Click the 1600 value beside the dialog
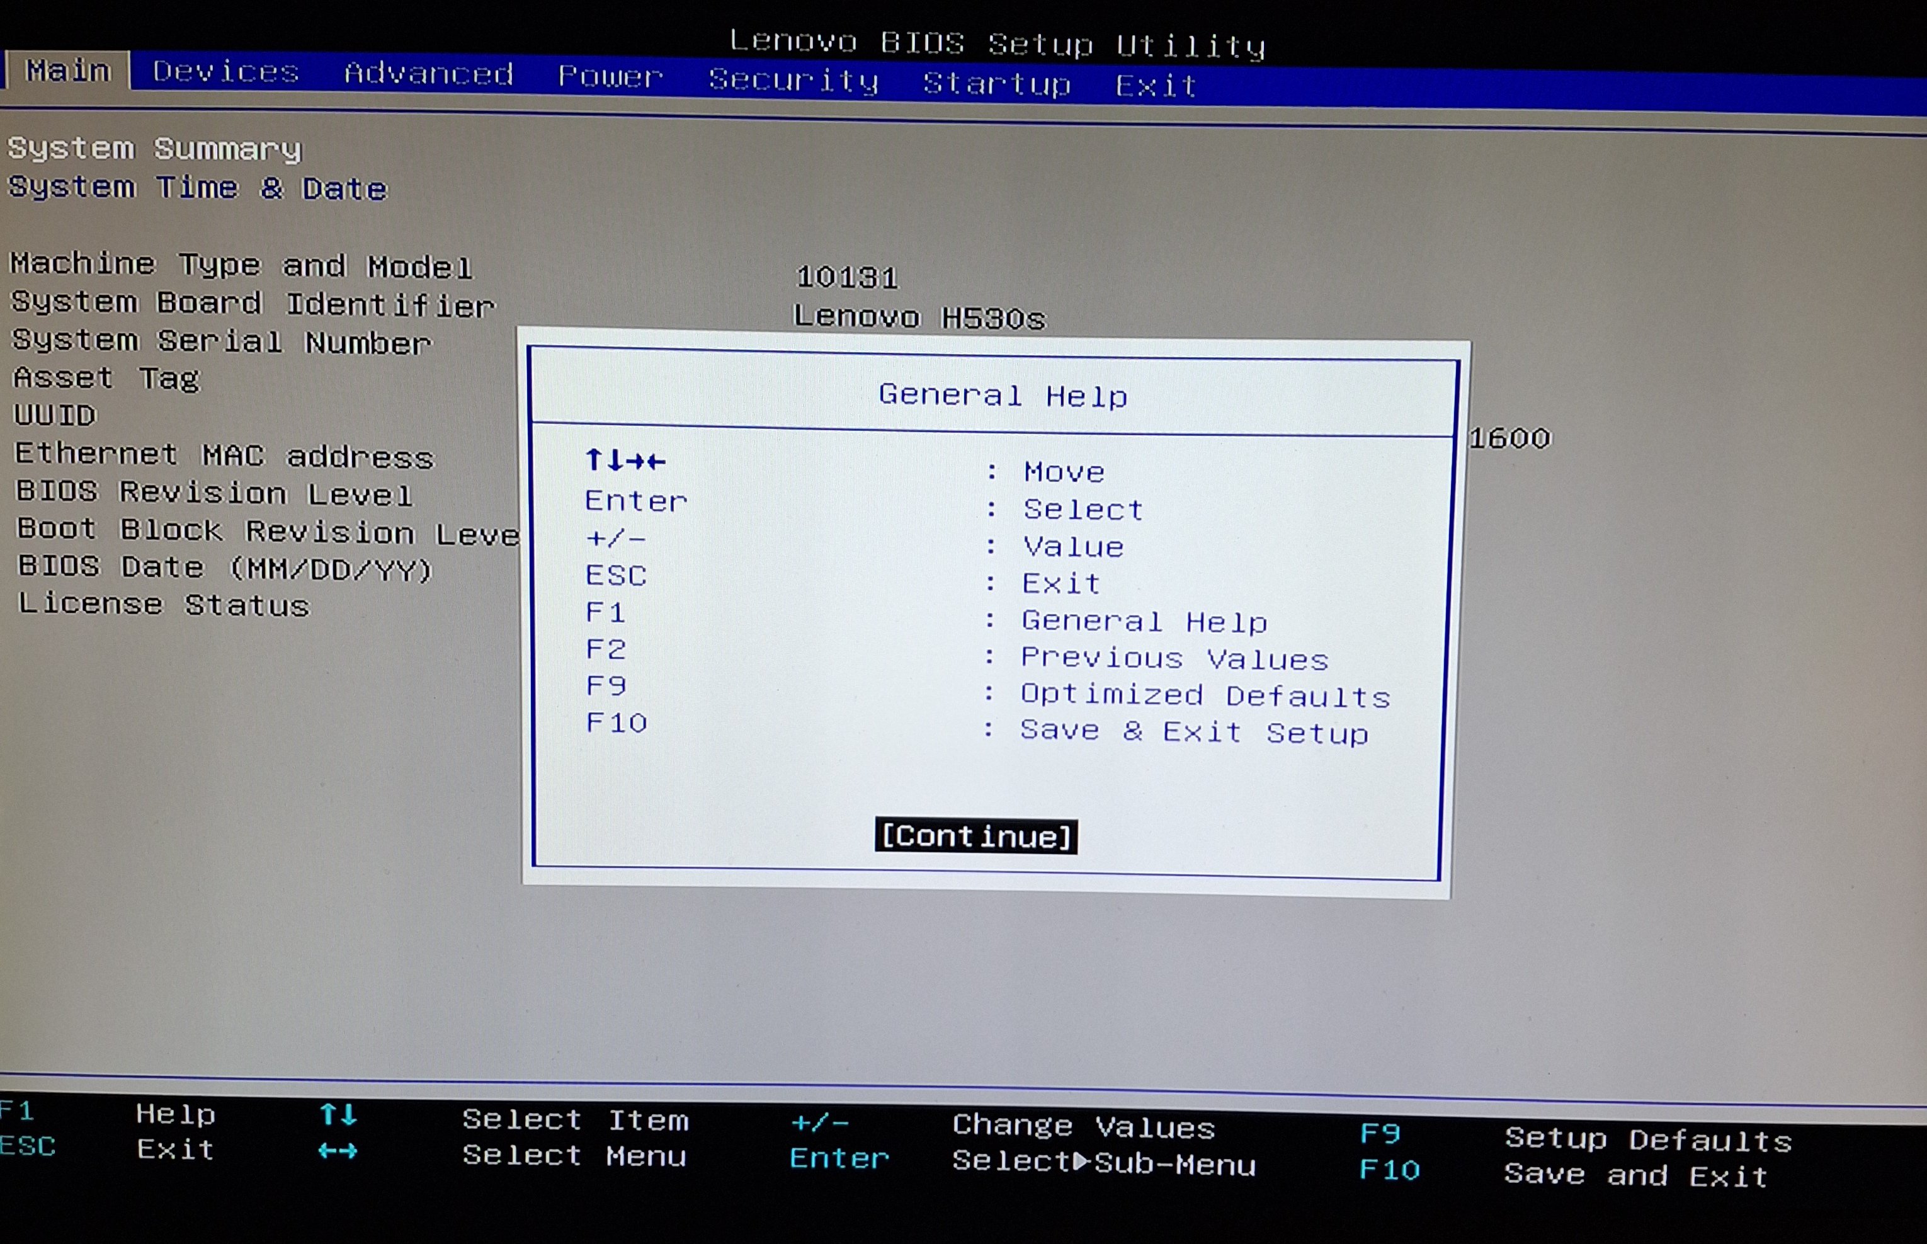 1510,438
